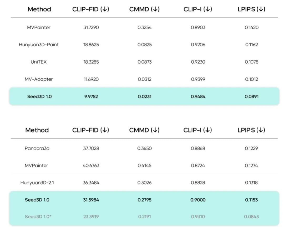284x234 pixels.
Task: Click the CMMD value 0.0825
Action: pyautogui.click(x=144, y=45)
